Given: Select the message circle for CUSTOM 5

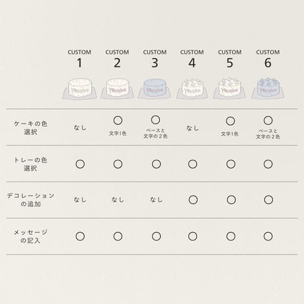Looking at the screenshot, I should 231,236.
